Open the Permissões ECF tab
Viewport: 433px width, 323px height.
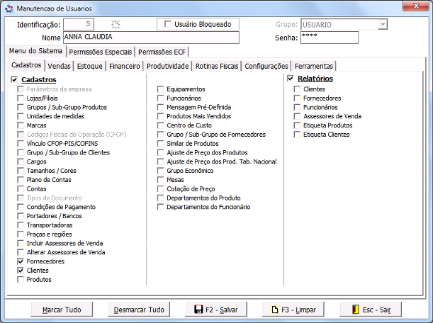tap(162, 52)
